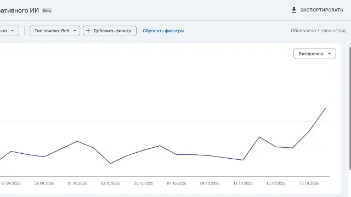
Task: Click the ЭКСПОРТИРОВАТЬ button label
Action: (321, 10)
